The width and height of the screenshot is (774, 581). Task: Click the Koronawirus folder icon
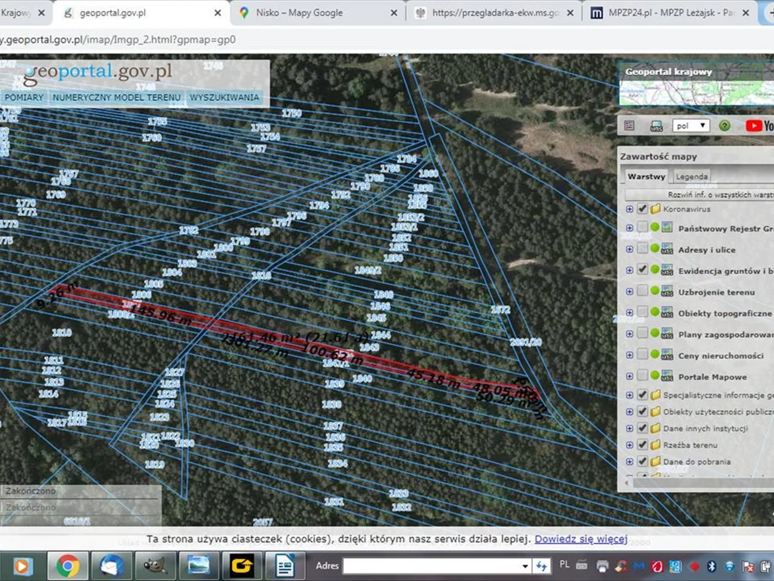(x=655, y=209)
